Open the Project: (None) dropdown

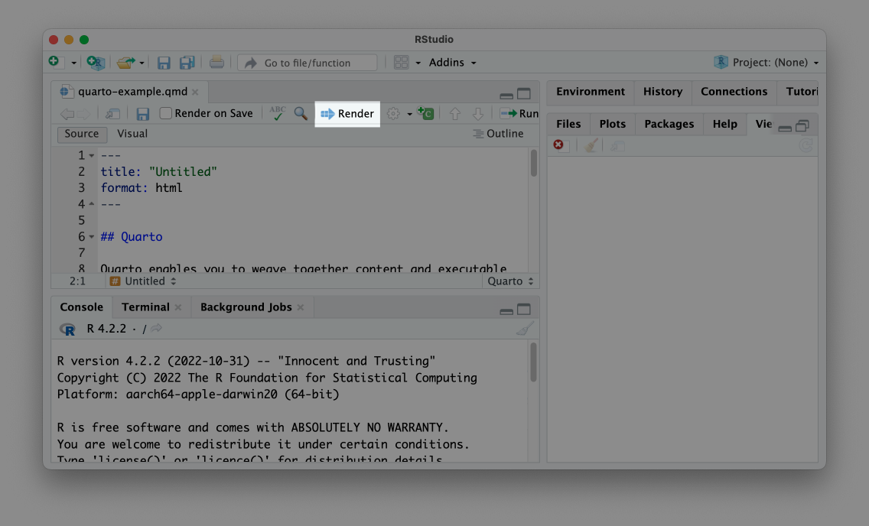[x=766, y=63]
